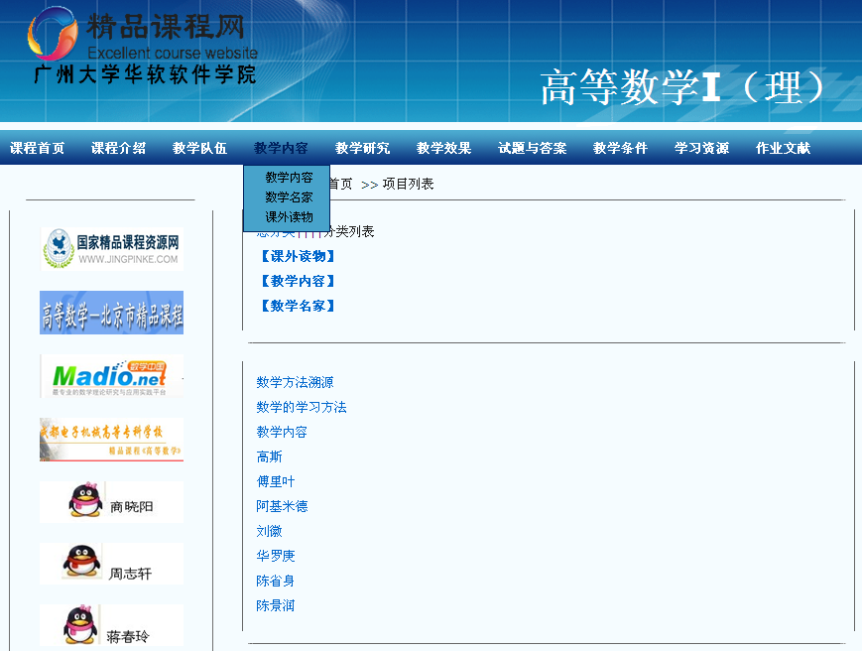Open the 试题与答案 nav item
862x651 pixels.
tap(533, 149)
